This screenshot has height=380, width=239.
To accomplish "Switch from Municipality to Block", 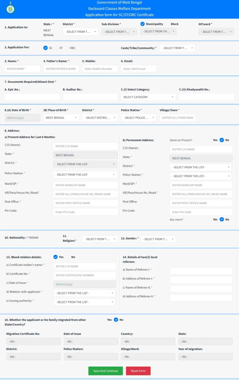I will (167, 24).
